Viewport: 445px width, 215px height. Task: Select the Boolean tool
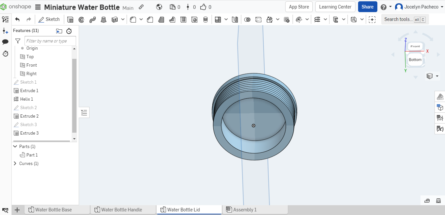click(247, 20)
